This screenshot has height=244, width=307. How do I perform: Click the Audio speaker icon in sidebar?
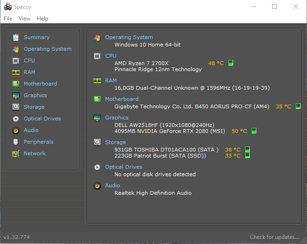coord(16,131)
